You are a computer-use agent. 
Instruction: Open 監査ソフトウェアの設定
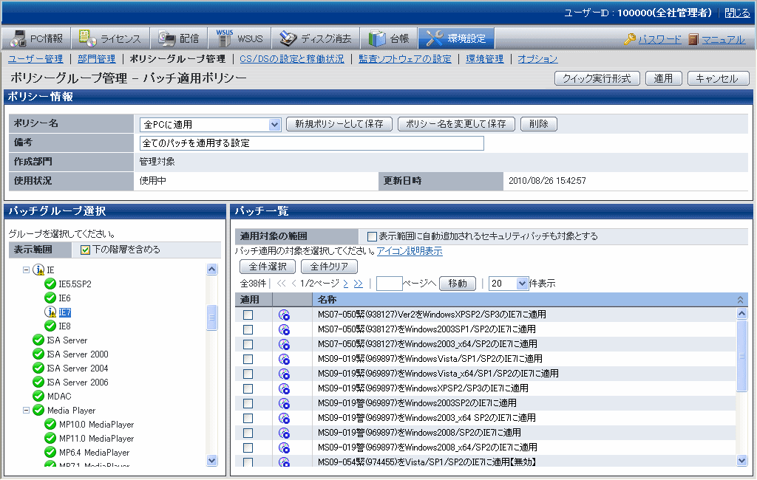tap(404, 59)
